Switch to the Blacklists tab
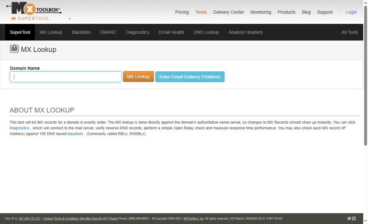 (81, 32)
